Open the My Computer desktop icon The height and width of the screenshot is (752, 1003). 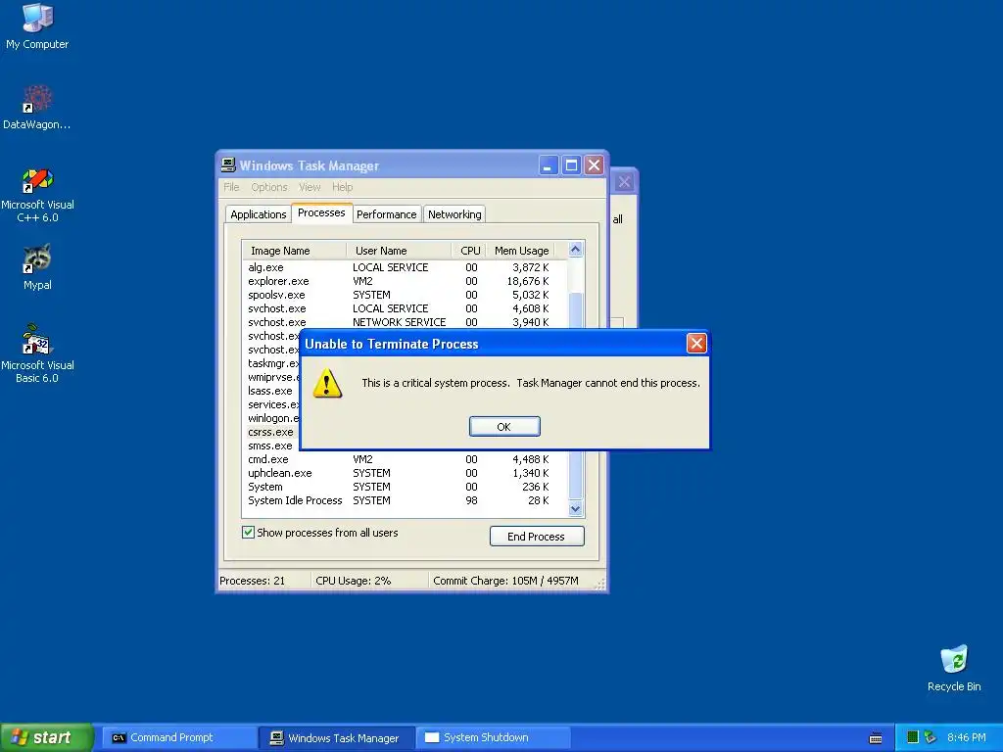[37, 26]
